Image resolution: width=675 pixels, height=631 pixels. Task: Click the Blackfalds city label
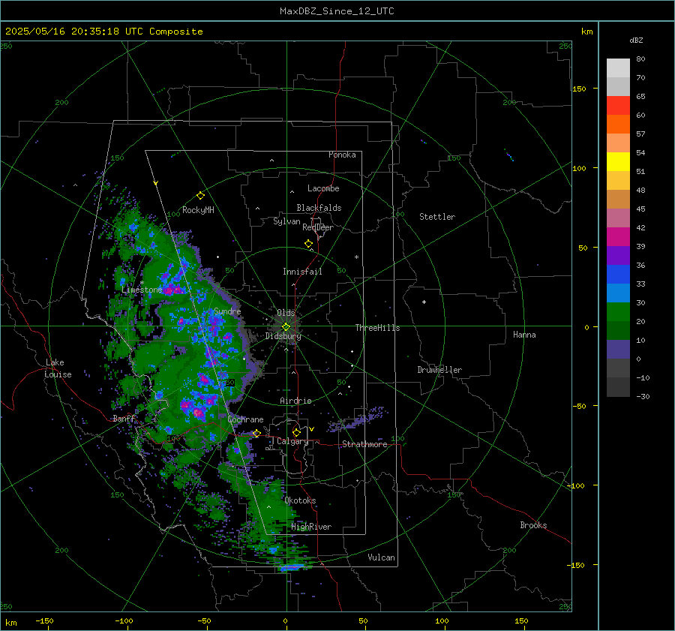pos(319,208)
